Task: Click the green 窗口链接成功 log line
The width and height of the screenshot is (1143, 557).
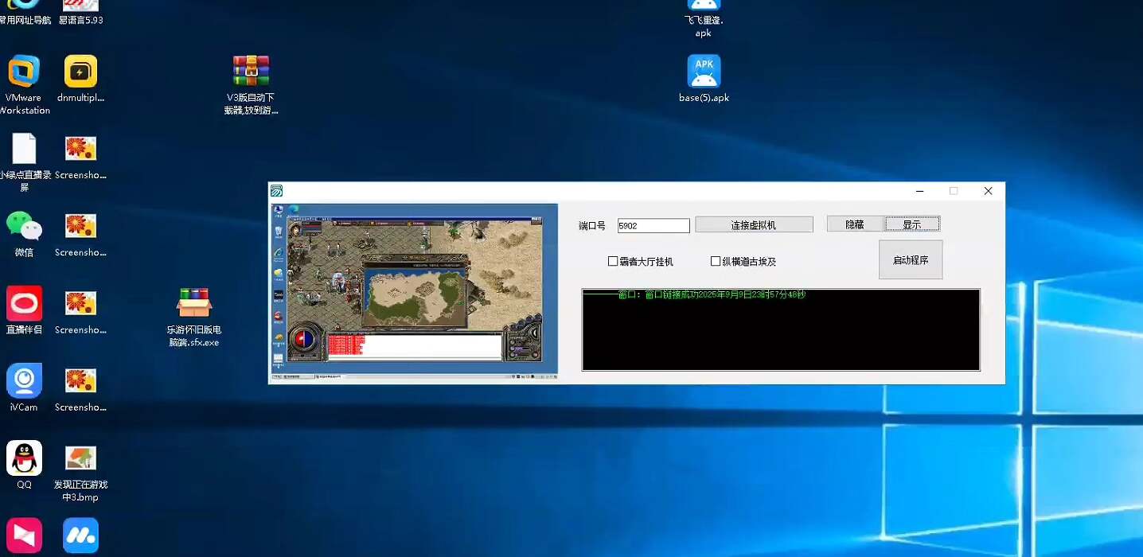Action: [695, 295]
